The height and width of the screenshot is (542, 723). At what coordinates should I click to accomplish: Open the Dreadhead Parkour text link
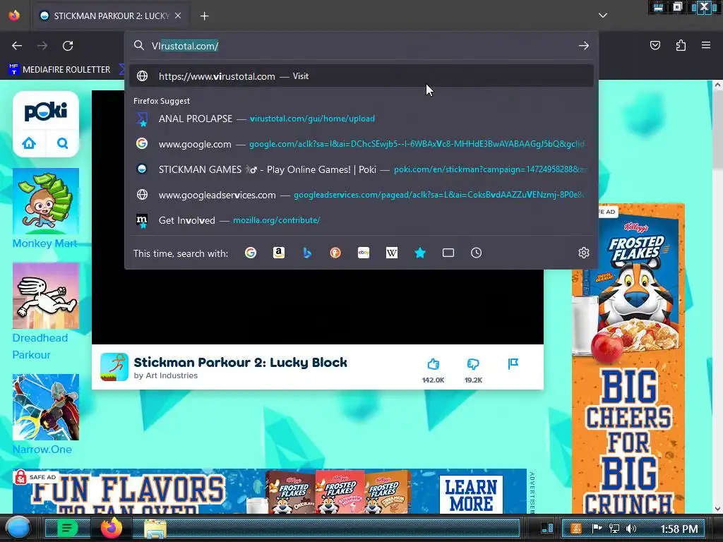40,346
